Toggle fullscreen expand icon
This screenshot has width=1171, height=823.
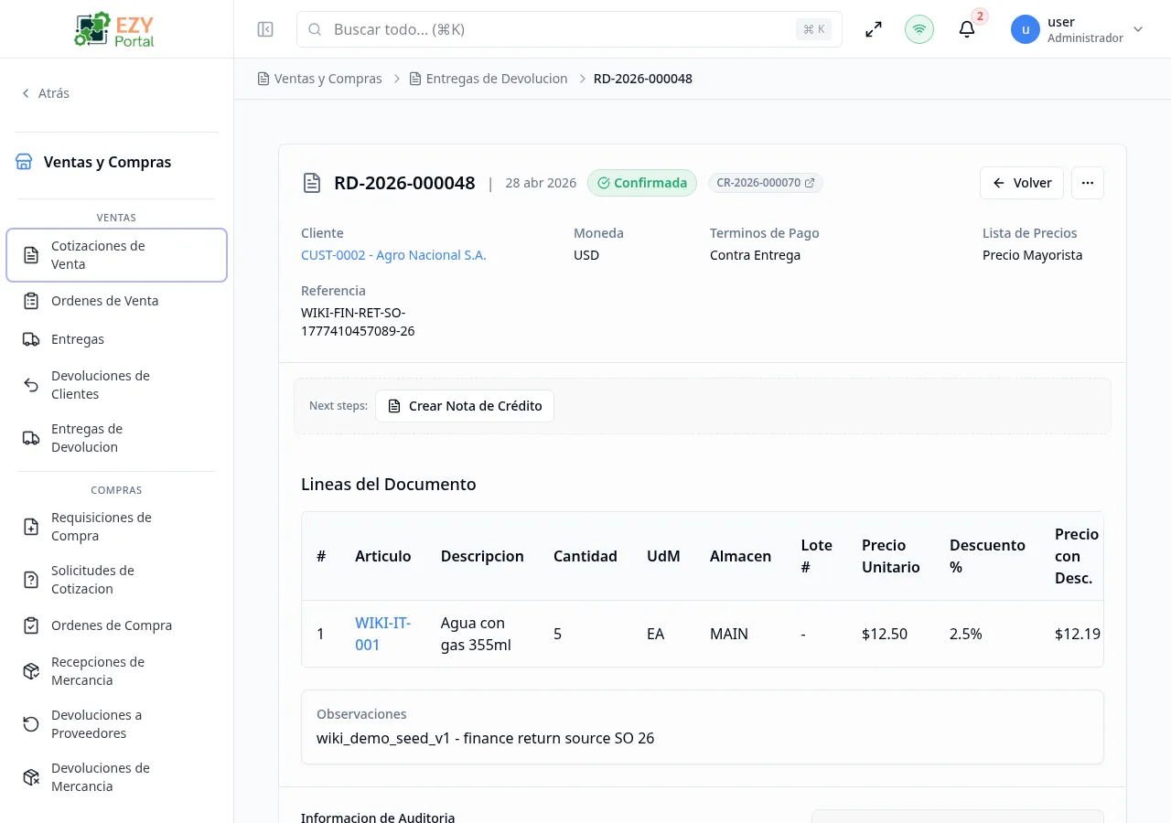click(x=874, y=29)
